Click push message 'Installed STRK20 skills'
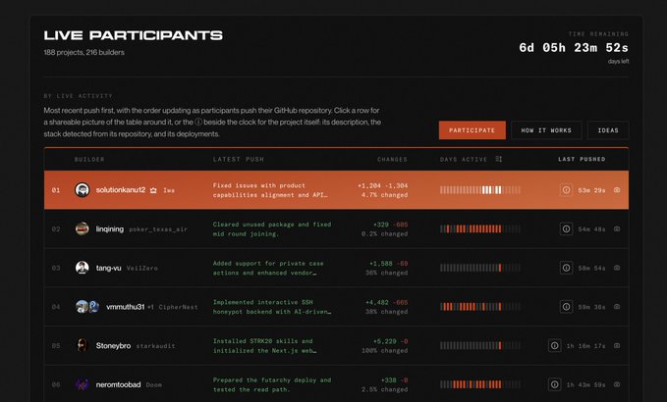Viewport: 667px width, 402px height. coord(264,345)
